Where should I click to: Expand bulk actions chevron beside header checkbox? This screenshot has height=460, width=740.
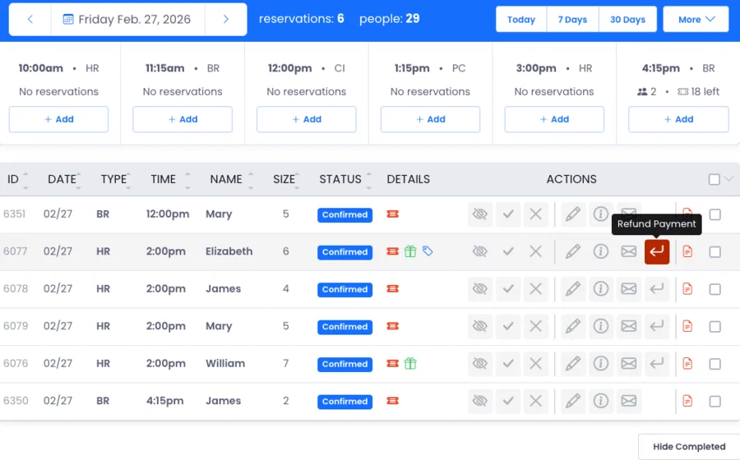(728, 179)
